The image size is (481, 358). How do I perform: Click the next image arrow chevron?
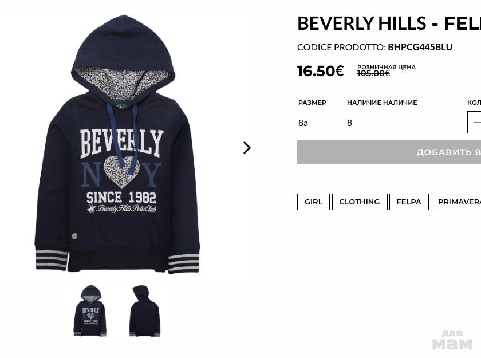pos(247,148)
